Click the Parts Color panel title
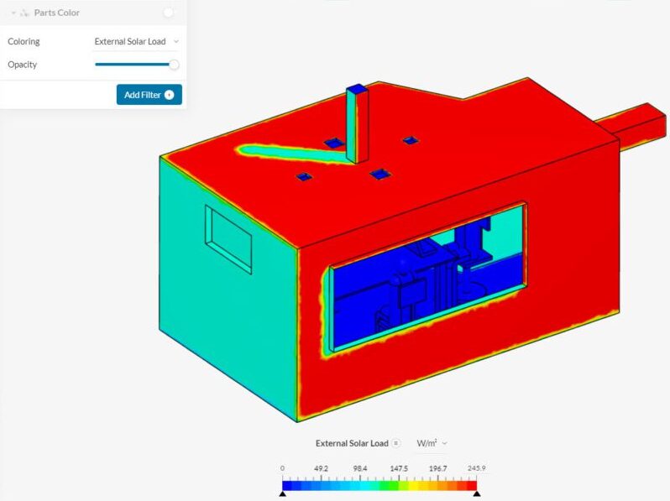 point(57,13)
